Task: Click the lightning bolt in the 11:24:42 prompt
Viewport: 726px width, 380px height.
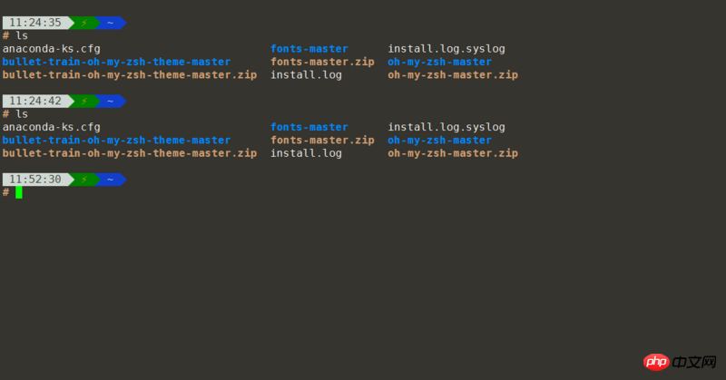Action: [x=83, y=101]
